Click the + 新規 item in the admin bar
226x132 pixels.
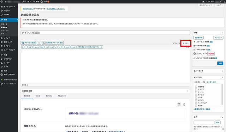coord(36,1)
